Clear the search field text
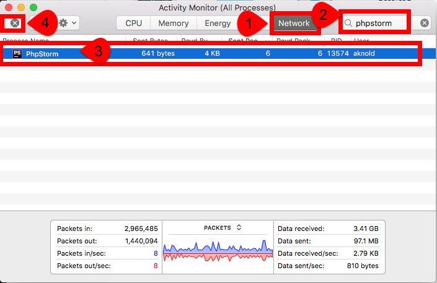 [x=425, y=23]
